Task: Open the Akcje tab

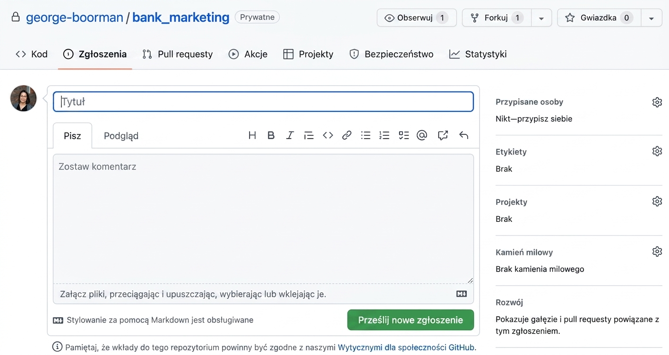Action: tap(248, 54)
